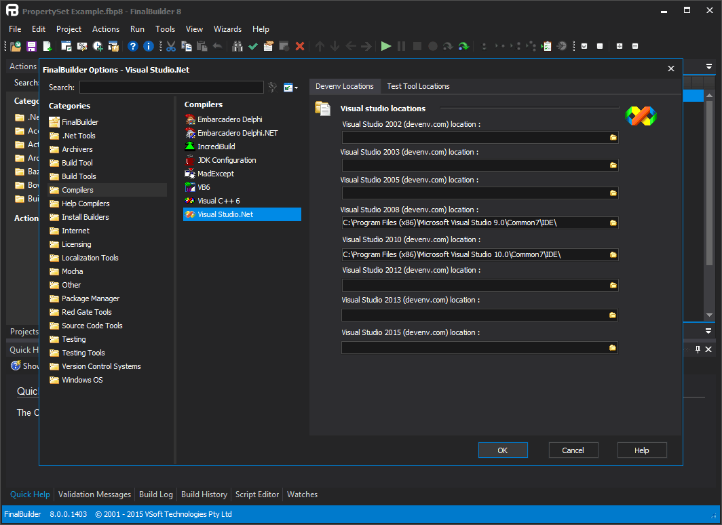The image size is (722, 525).
Task: Open the search options dropdown beside Search field
Action: [290, 87]
